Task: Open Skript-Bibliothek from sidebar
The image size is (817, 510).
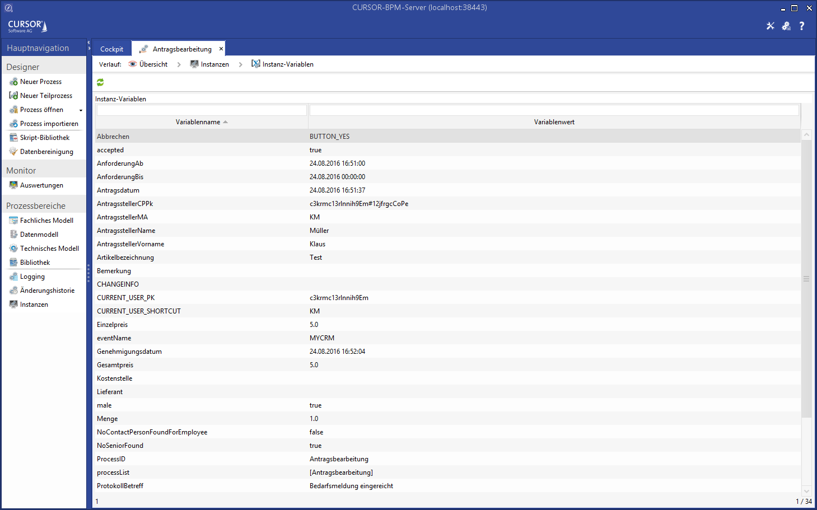Action: click(x=44, y=138)
